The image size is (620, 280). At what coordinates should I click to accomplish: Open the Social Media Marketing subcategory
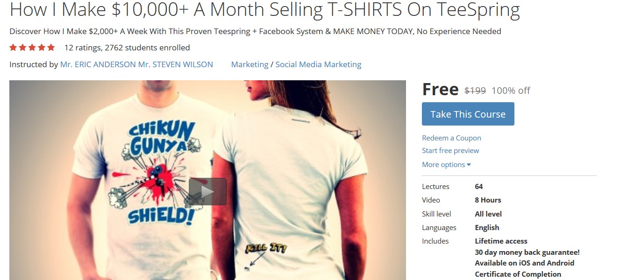318,64
